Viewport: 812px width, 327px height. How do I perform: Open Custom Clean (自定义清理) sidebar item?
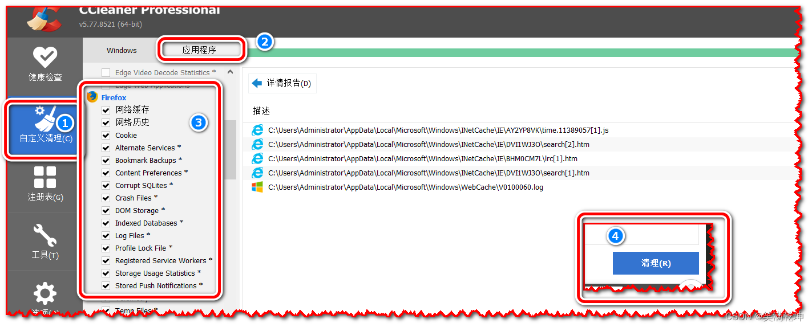45,129
